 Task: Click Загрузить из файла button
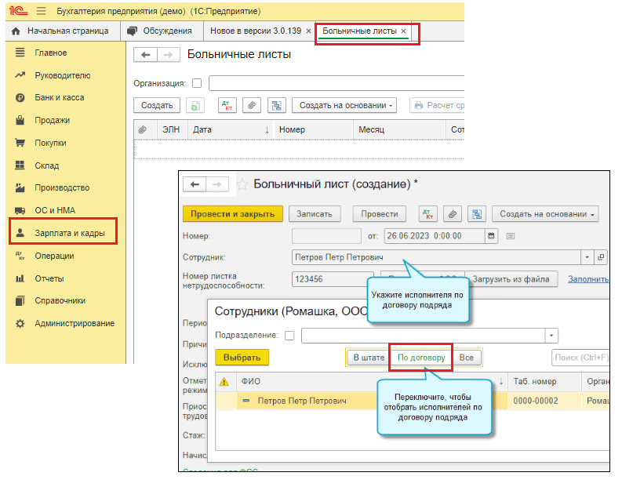click(511, 279)
